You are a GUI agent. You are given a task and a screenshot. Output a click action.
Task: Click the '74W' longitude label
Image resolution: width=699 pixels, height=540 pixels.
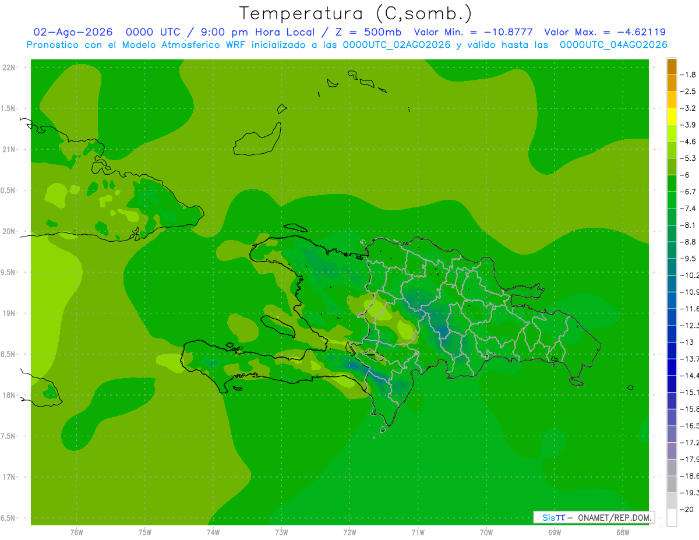click(213, 533)
